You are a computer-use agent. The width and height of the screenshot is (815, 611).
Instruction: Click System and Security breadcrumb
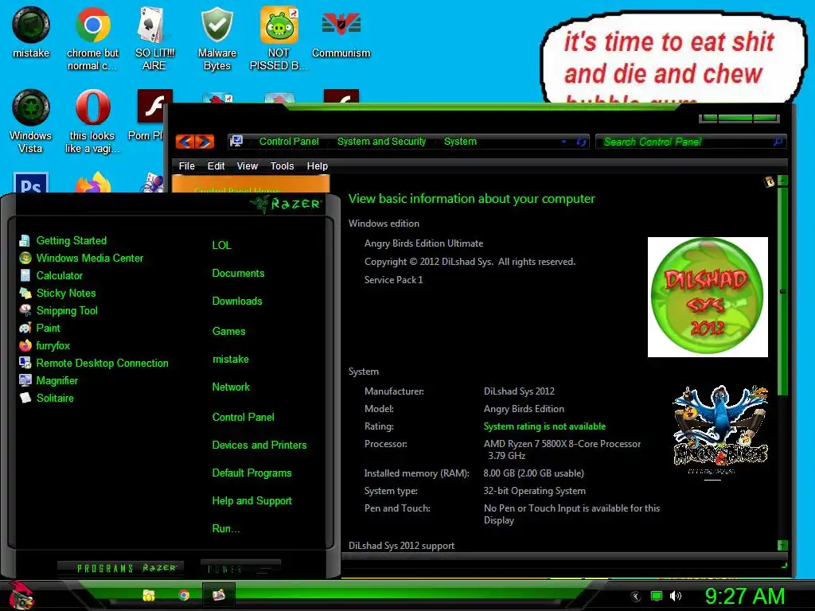(x=381, y=142)
